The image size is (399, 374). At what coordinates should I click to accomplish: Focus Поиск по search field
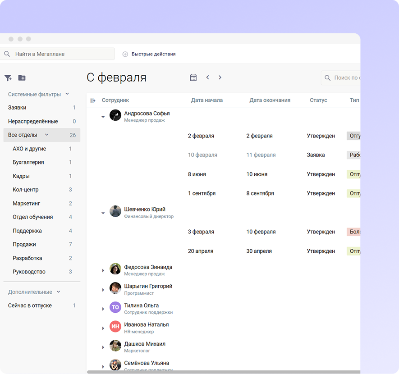(341, 78)
